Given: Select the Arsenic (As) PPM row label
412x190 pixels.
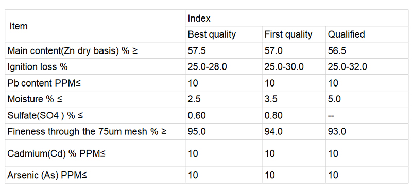Looking at the screenshot, I should point(95,175).
